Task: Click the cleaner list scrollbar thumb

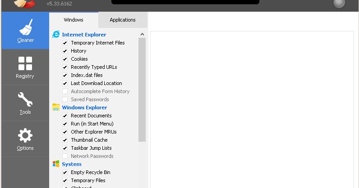Action: click(142, 90)
